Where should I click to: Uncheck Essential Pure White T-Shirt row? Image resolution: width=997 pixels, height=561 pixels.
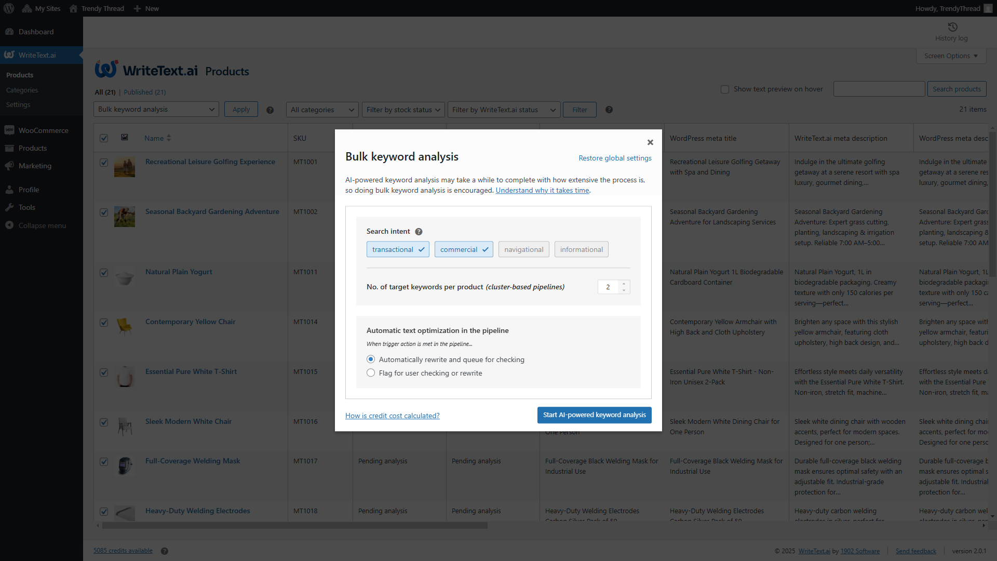click(104, 372)
